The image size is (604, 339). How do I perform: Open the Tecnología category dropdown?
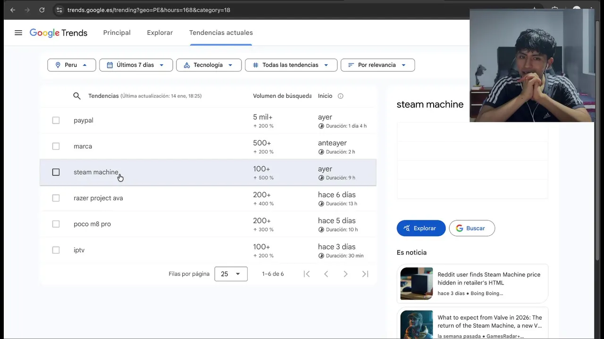pyautogui.click(x=209, y=65)
